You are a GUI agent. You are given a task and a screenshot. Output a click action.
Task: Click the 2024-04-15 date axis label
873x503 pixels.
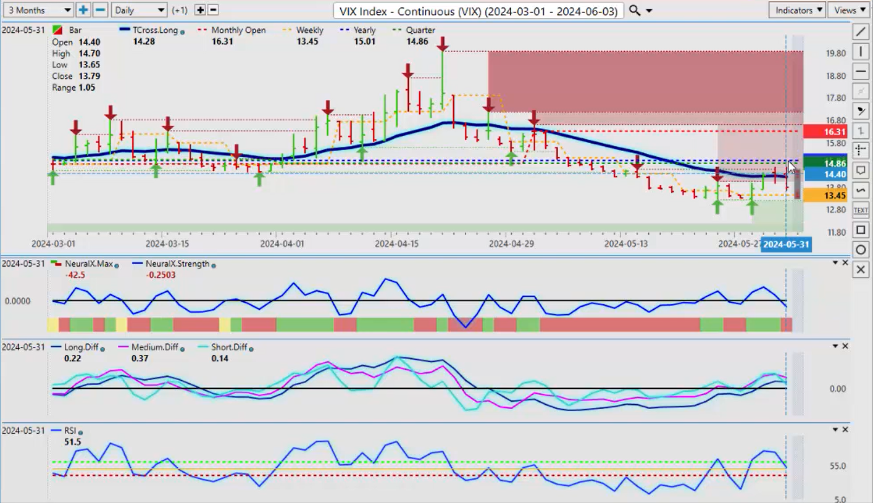click(396, 244)
